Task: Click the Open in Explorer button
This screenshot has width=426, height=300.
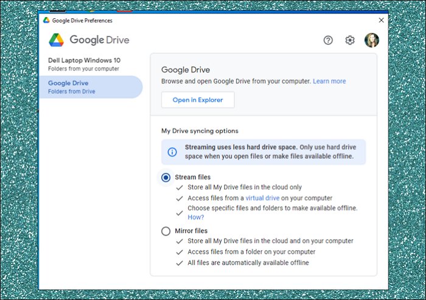Action: click(x=198, y=100)
